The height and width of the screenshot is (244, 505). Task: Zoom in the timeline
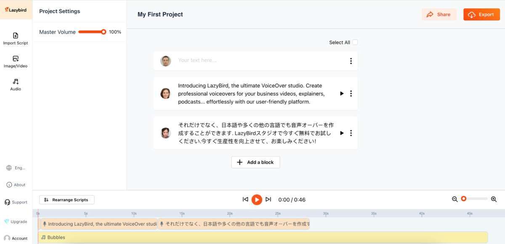(x=494, y=199)
